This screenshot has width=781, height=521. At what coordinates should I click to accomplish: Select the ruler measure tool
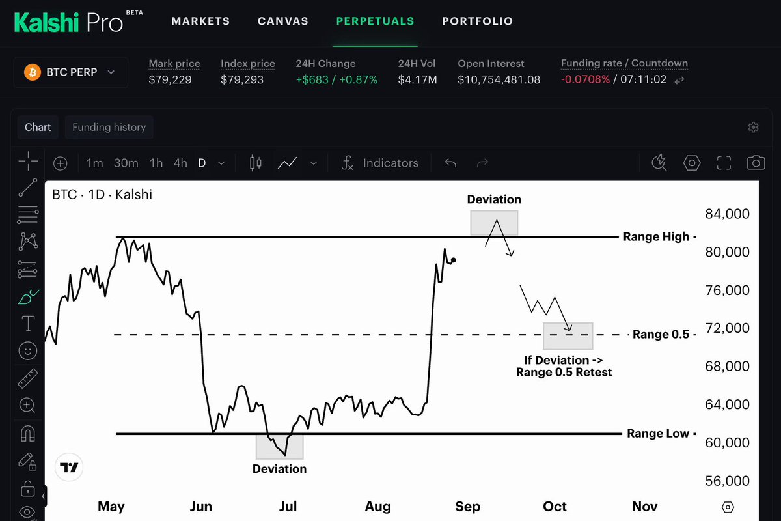point(27,378)
